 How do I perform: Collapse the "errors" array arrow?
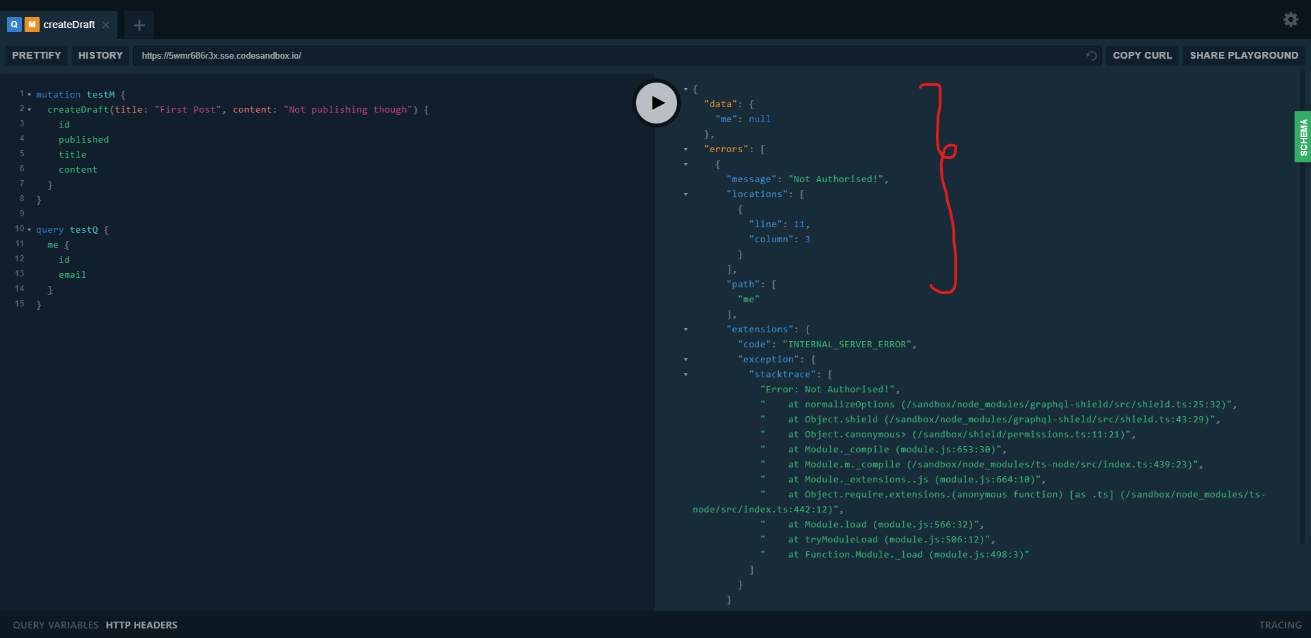686,149
